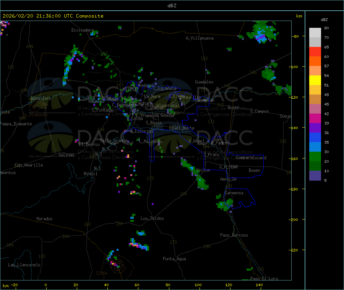
Task: Click the Punta_Agua map label
Action: (174, 259)
